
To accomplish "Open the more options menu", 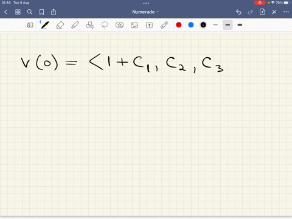I will point(286,12).
